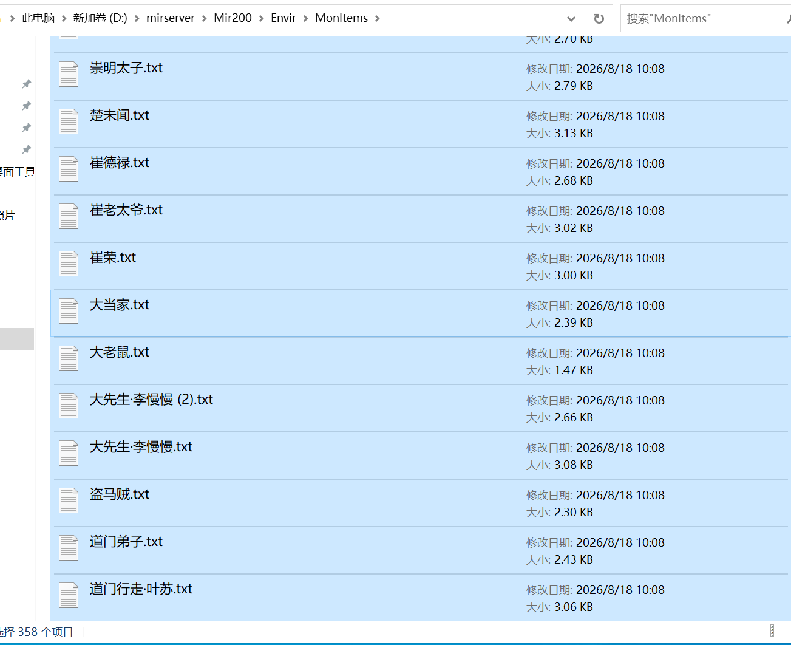Select the 大当家.txt file icon
791x645 pixels.
[69, 311]
